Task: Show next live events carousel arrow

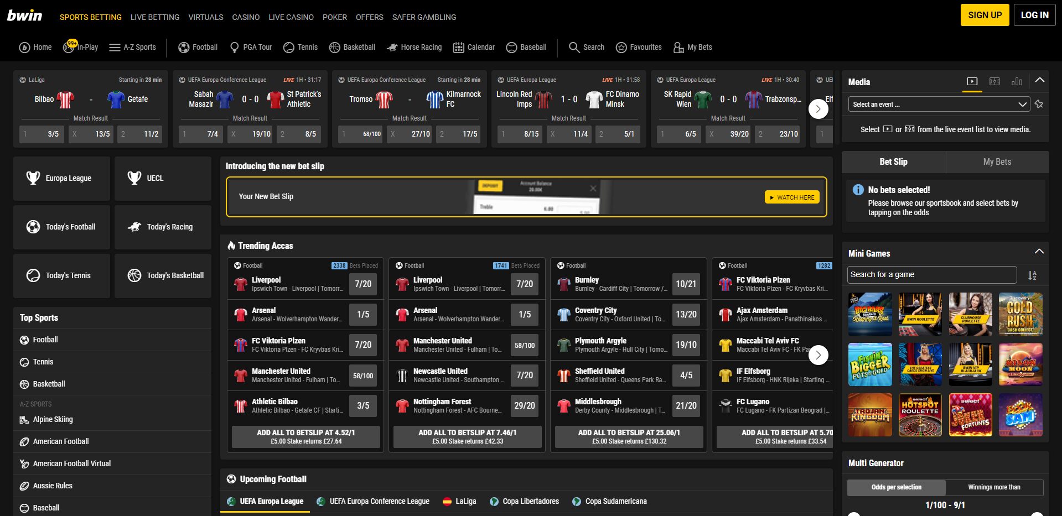Action: click(x=818, y=109)
